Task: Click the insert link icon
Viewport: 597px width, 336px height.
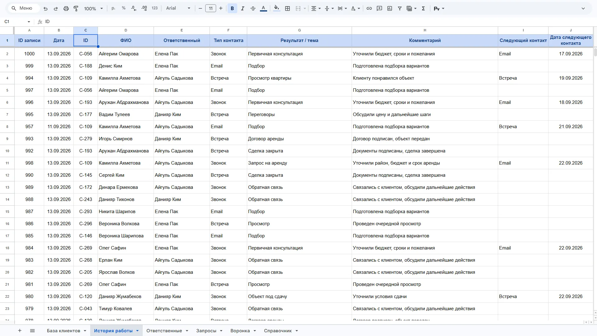Action: pyautogui.click(x=369, y=8)
